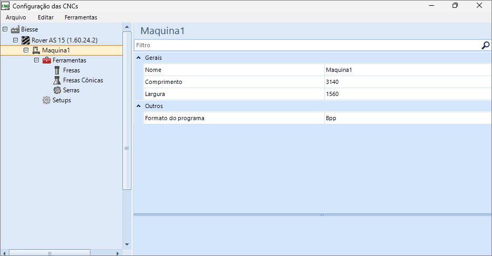This screenshot has width=492, height=256.
Task: Open the Arquivo menu
Action: 16,17
